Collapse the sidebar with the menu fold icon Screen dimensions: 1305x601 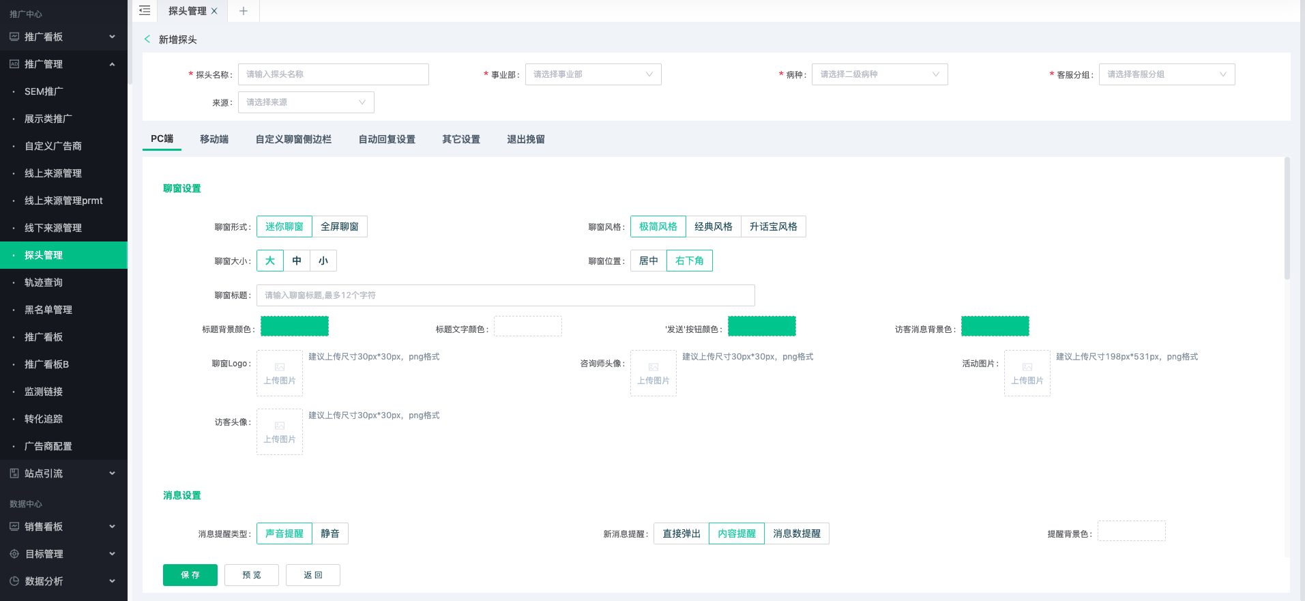(x=145, y=11)
